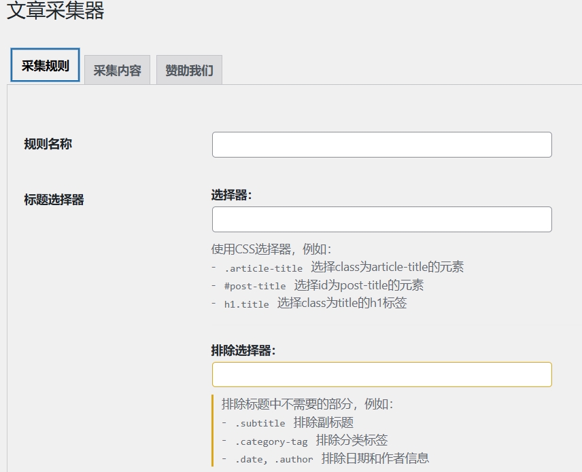Click the 选择id为post-title的元素 description

click(x=359, y=285)
